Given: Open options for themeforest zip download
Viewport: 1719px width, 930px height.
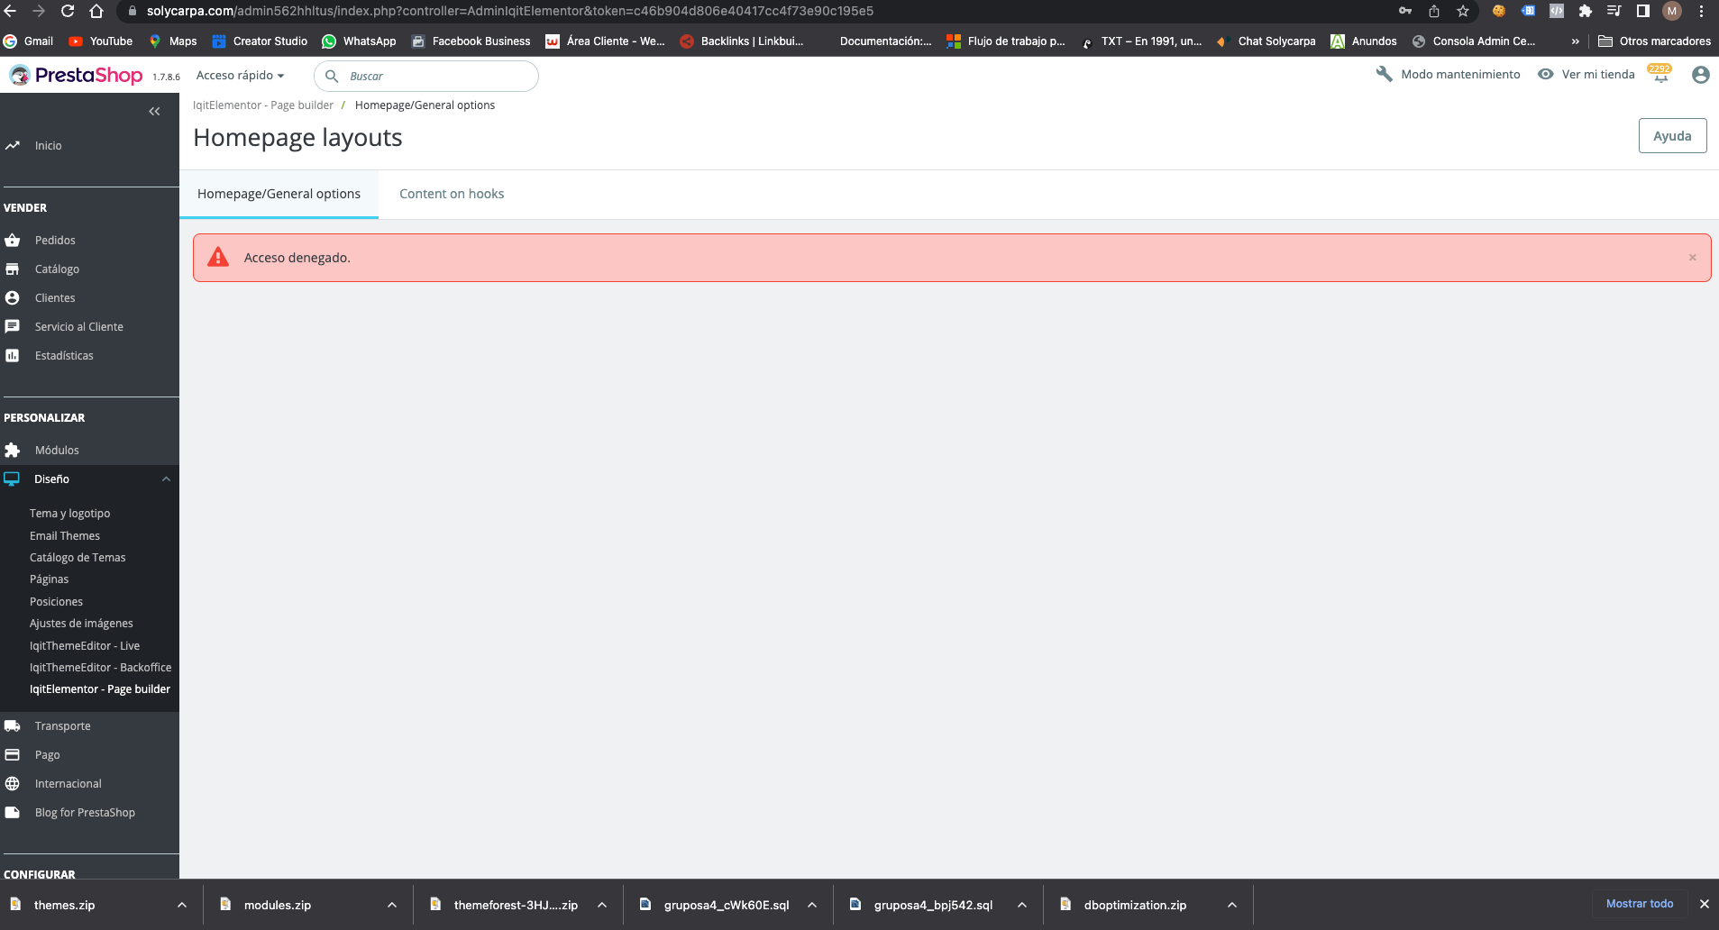Looking at the screenshot, I should tap(601, 905).
